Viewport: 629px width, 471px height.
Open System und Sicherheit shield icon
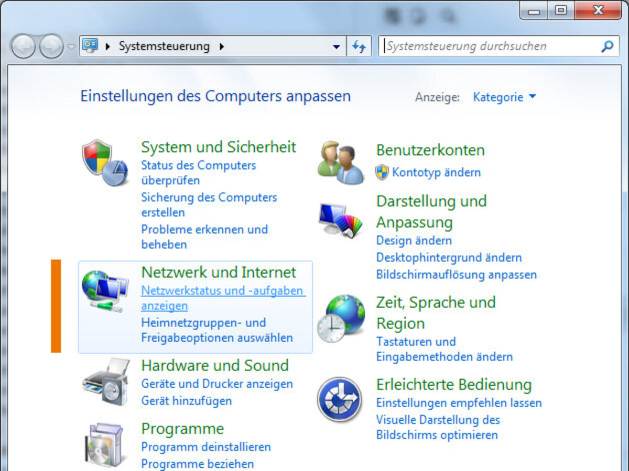[x=105, y=163]
